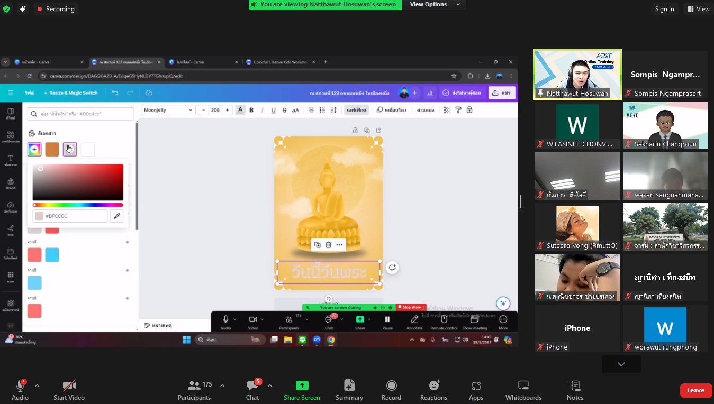The height and width of the screenshot is (404, 714).
Task: Open Zoom Whiteboards
Action: point(523,390)
